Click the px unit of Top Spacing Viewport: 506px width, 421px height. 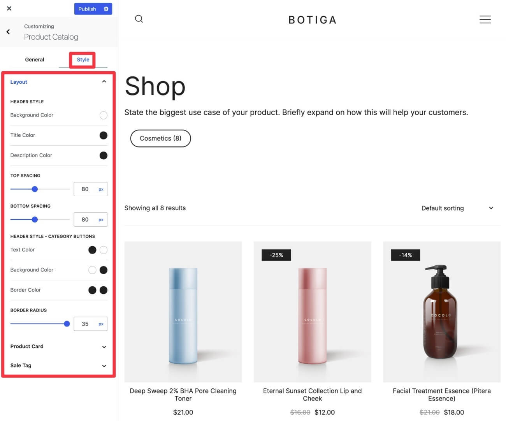101,189
